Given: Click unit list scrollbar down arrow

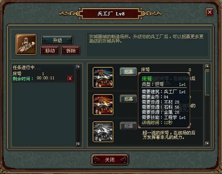Looking at the screenshot, I should [207, 144].
